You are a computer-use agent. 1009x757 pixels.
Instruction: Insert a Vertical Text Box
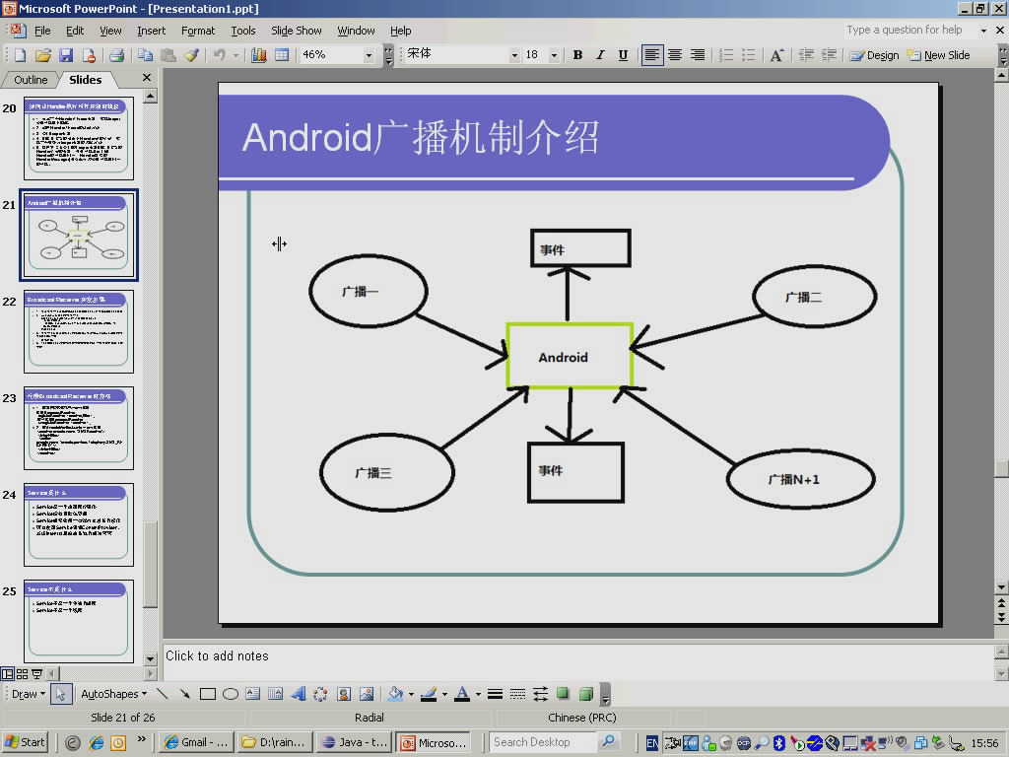point(276,694)
